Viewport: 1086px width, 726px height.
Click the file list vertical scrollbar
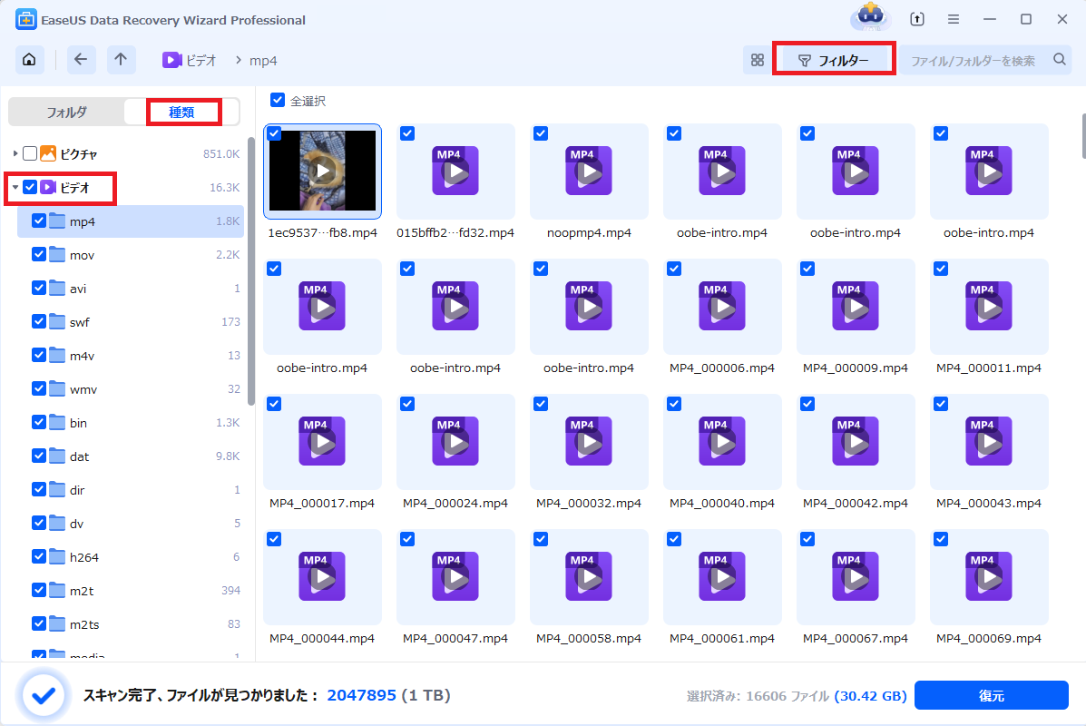click(1081, 134)
